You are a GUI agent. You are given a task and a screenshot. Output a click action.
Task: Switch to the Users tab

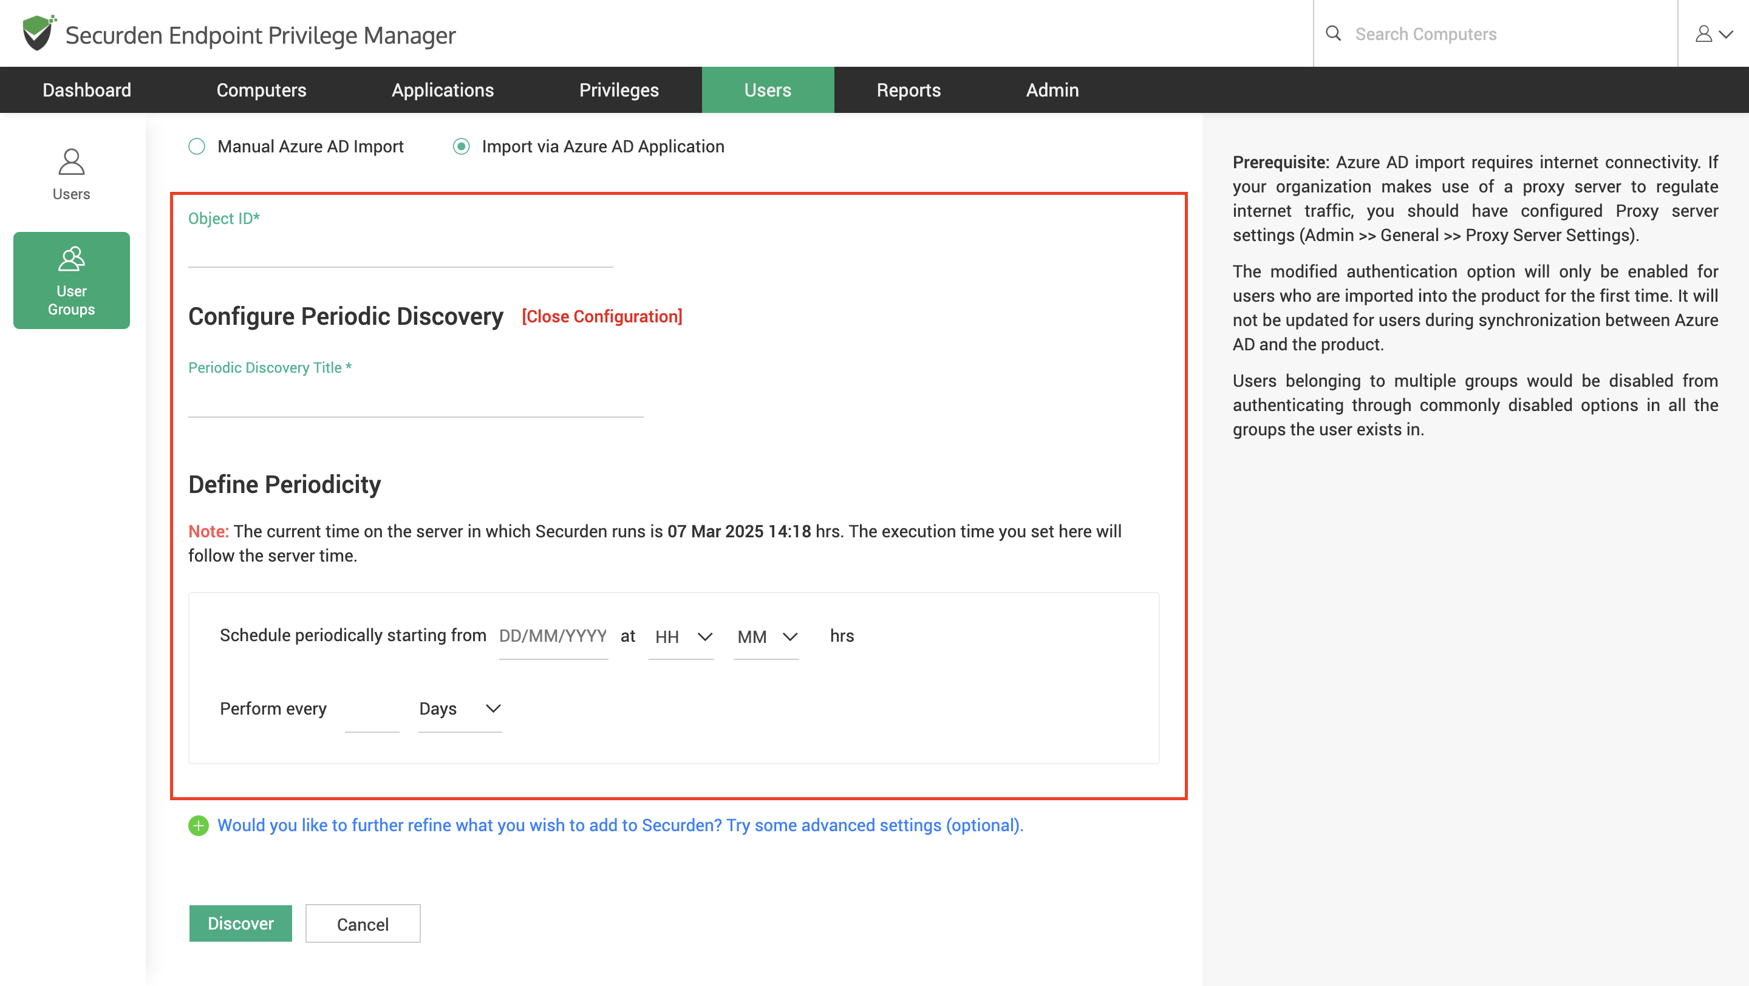[768, 90]
